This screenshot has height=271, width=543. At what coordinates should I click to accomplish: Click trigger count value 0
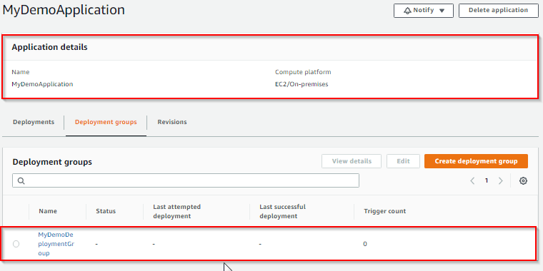365,244
